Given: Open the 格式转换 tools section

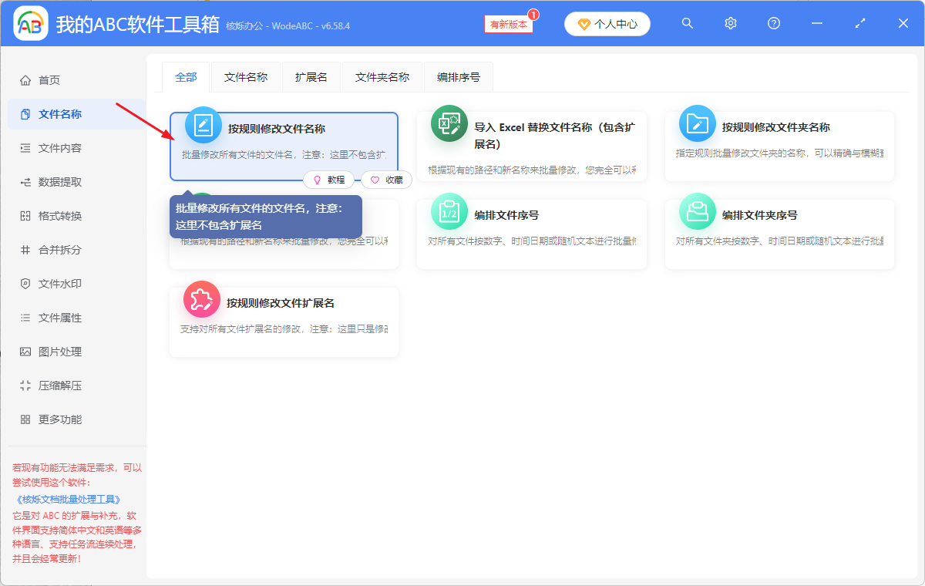Looking at the screenshot, I should (56, 215).
